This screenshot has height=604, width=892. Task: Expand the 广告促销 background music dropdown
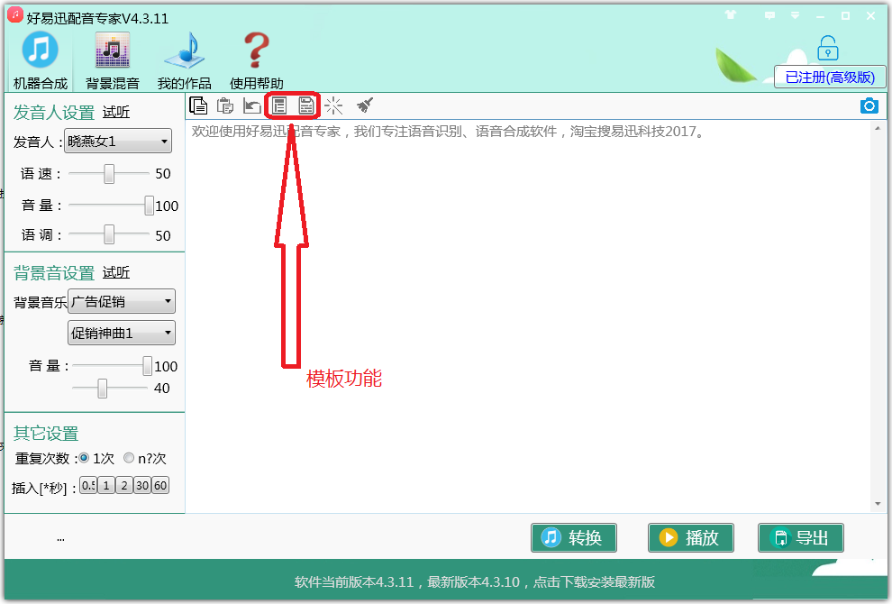click(122, 301)
